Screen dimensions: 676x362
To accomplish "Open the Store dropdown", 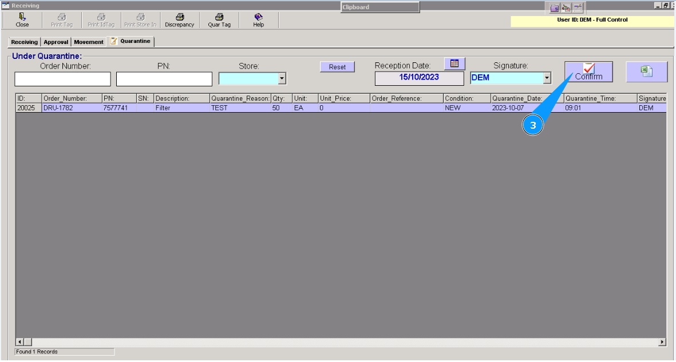I will coord(282,78).
